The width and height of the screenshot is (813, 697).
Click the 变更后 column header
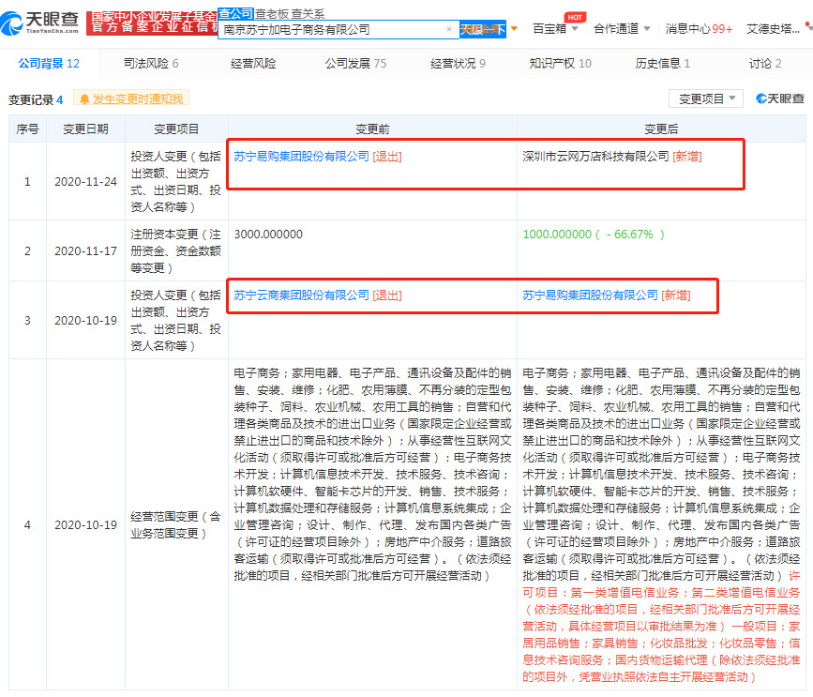(x=661, y=129)
